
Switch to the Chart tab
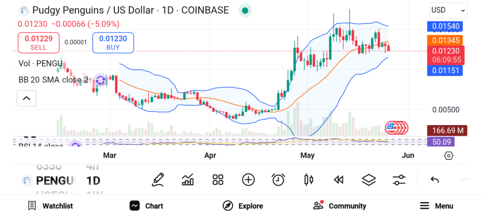click(x=146, y=206)
